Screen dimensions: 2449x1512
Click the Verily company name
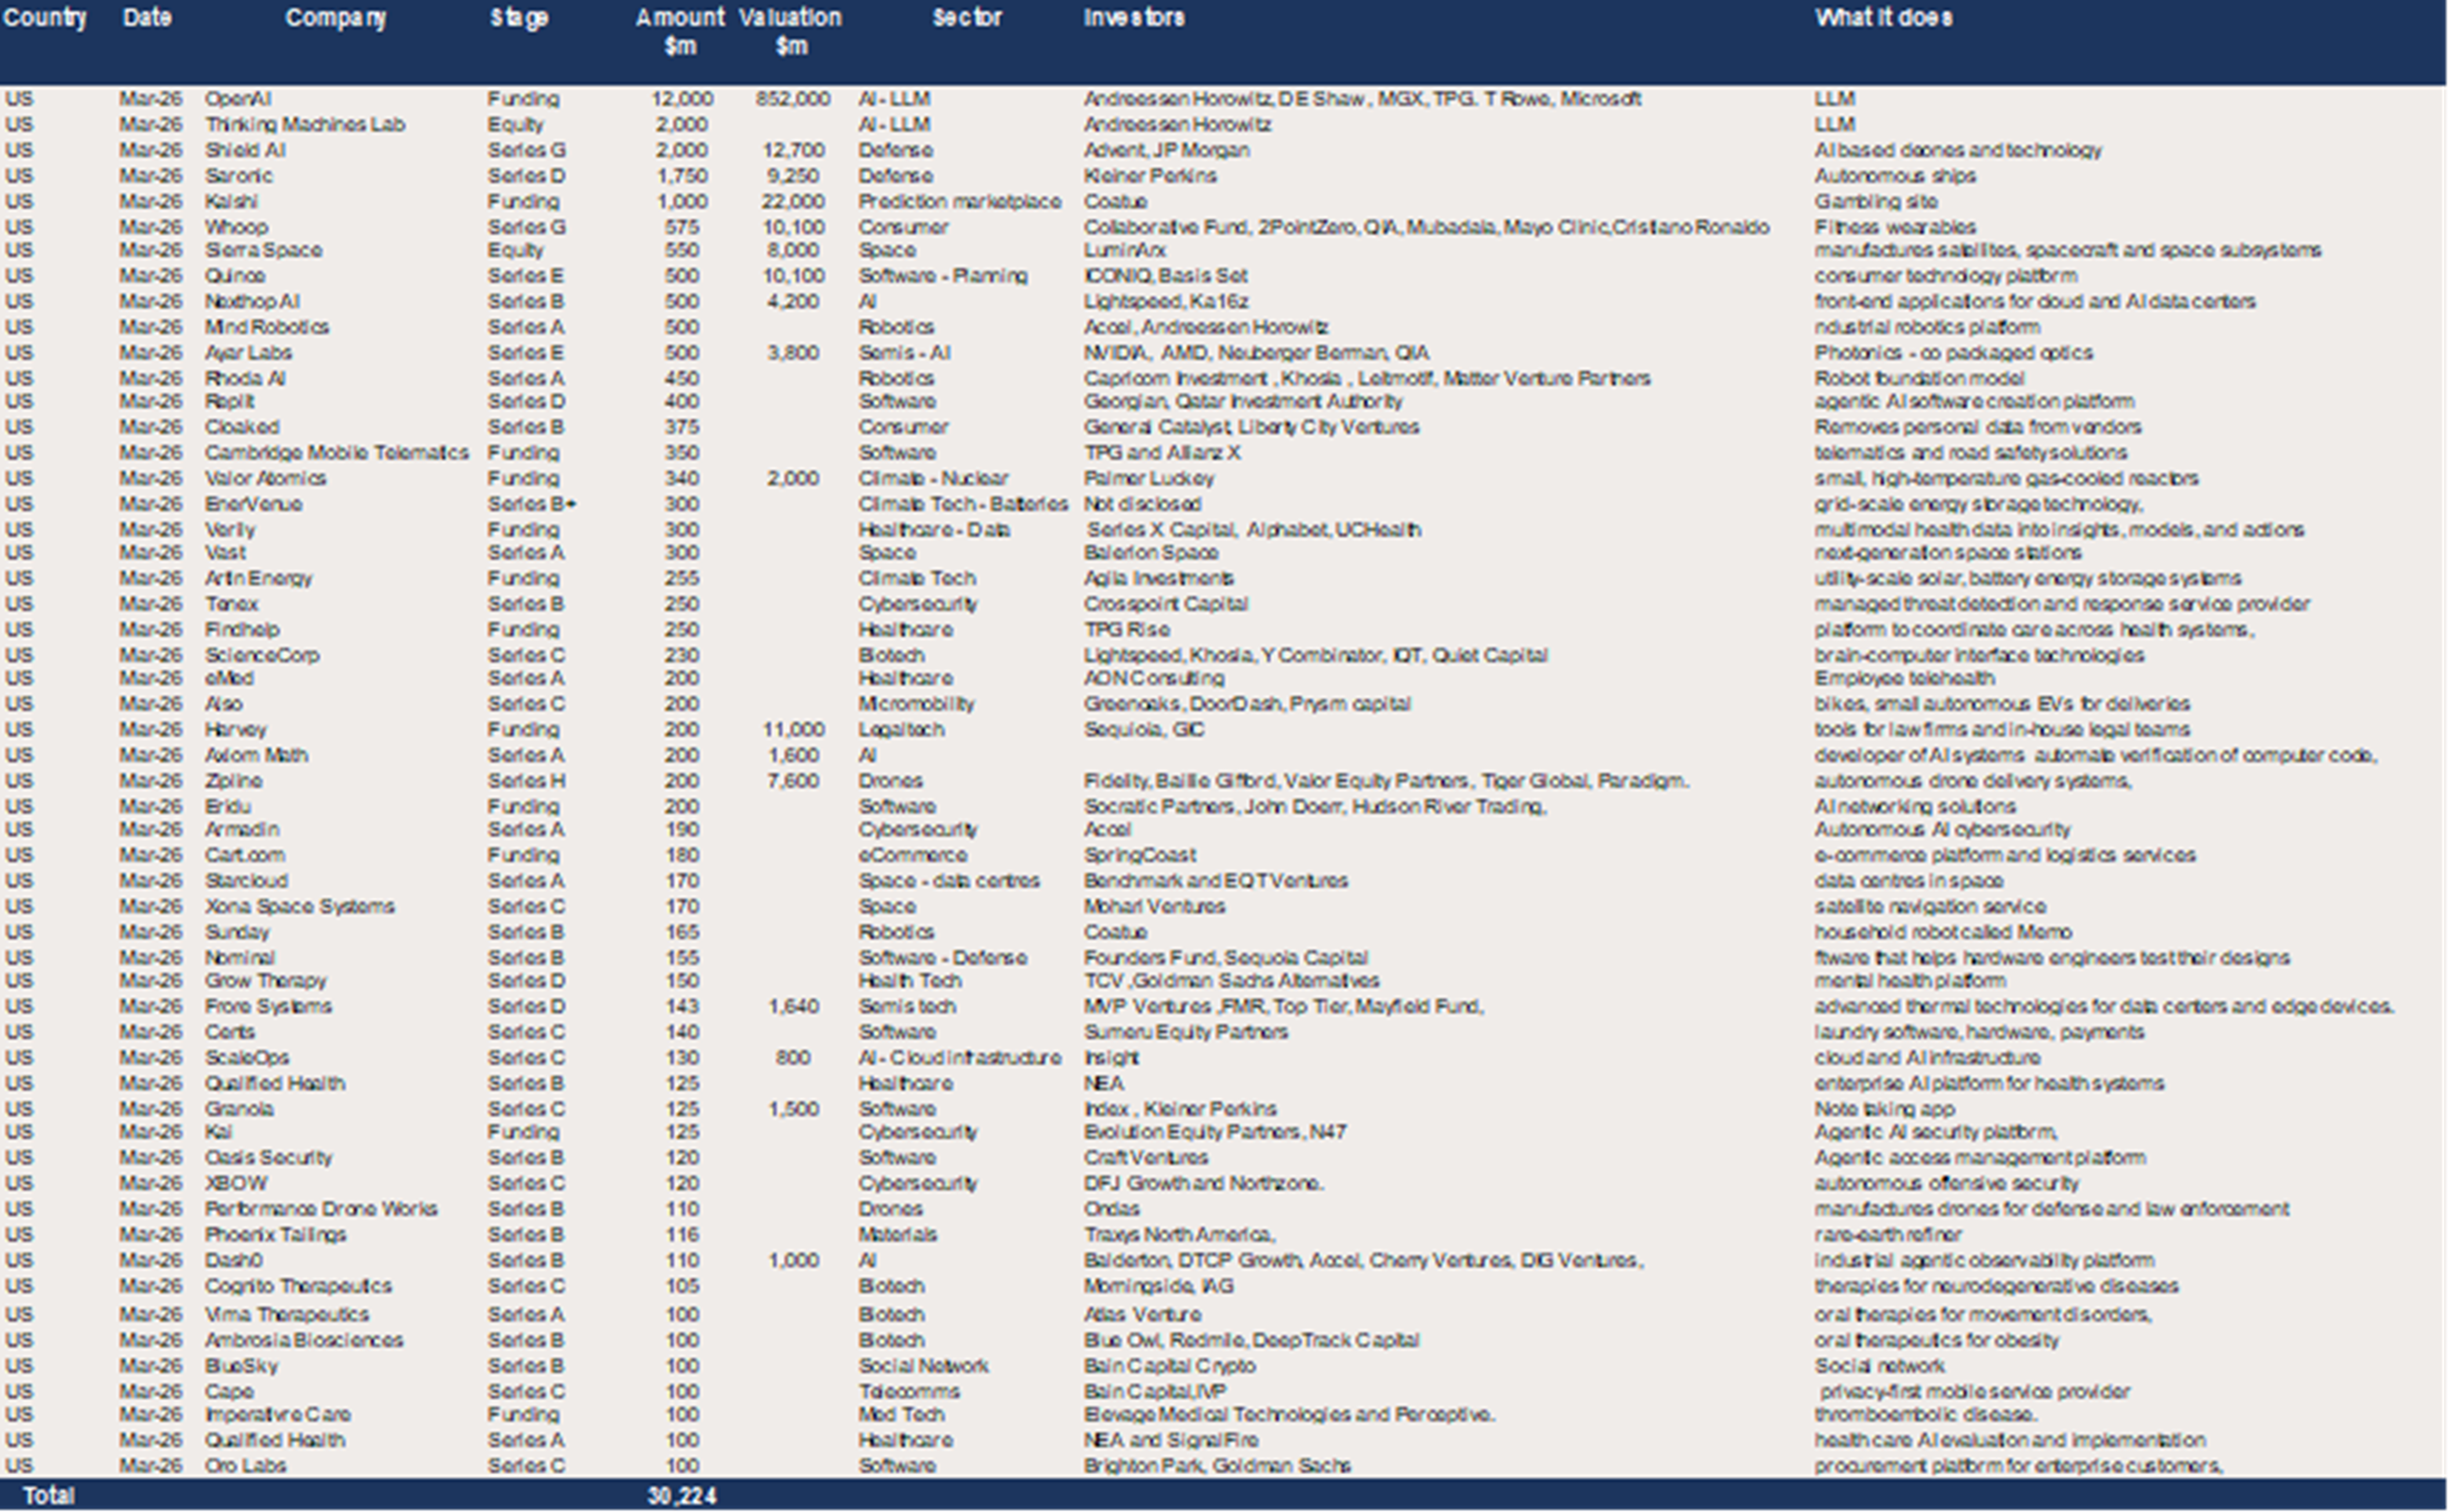tap(230, 530)
